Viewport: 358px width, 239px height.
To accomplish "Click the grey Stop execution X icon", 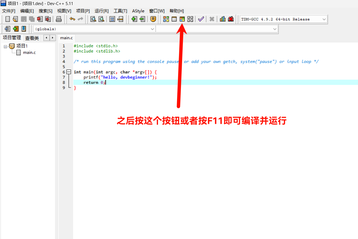I will [x=212, y=19].
